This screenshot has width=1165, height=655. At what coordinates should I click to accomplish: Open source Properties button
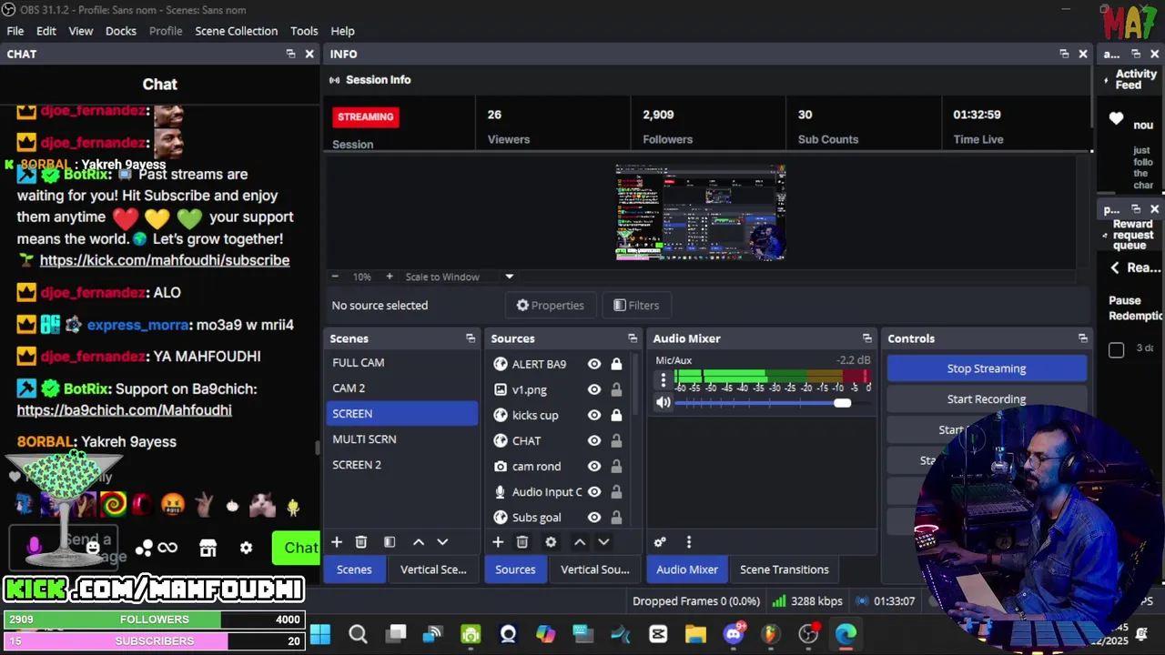click(551, 305)
